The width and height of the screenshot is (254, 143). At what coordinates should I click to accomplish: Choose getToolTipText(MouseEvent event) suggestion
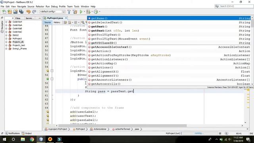click(x=169, y=39)
